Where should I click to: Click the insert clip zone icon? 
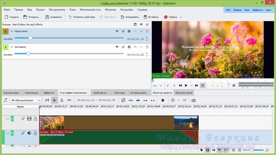coord(131,100)
